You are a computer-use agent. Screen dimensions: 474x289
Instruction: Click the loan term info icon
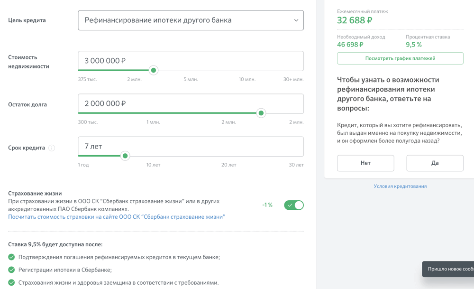click(52, 148)
